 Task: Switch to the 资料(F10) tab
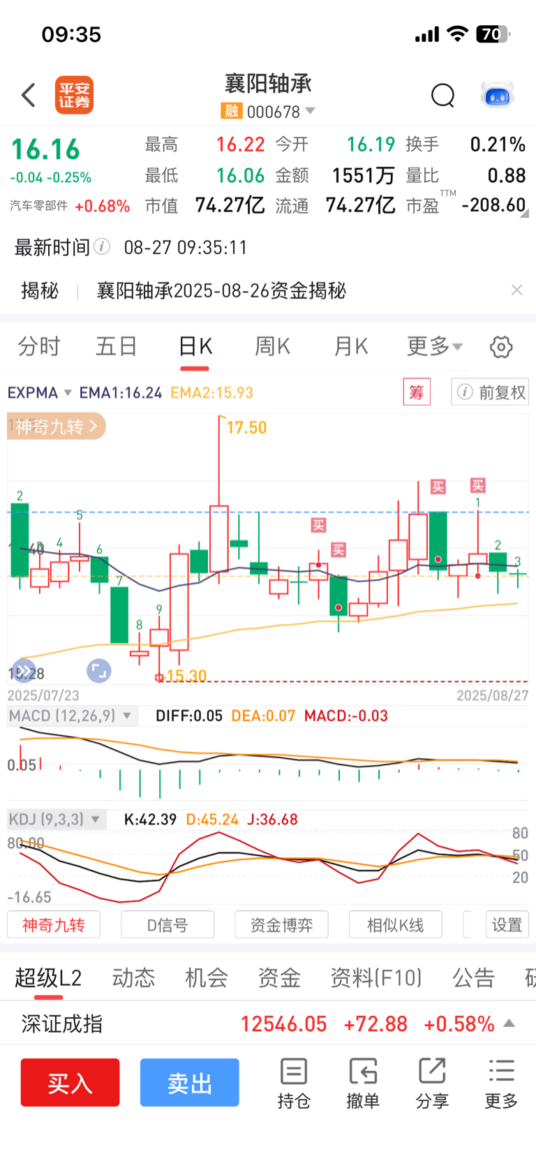pyautogui.click(x=376, y=978)
